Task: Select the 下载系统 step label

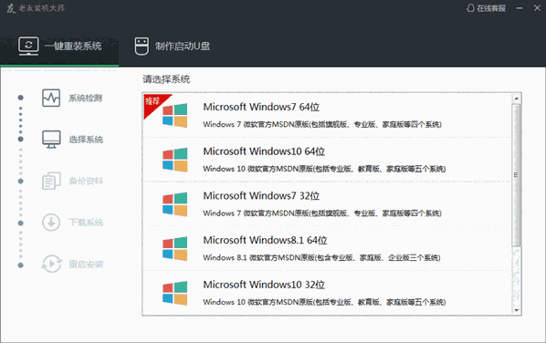Action: (x=86, y=223)
